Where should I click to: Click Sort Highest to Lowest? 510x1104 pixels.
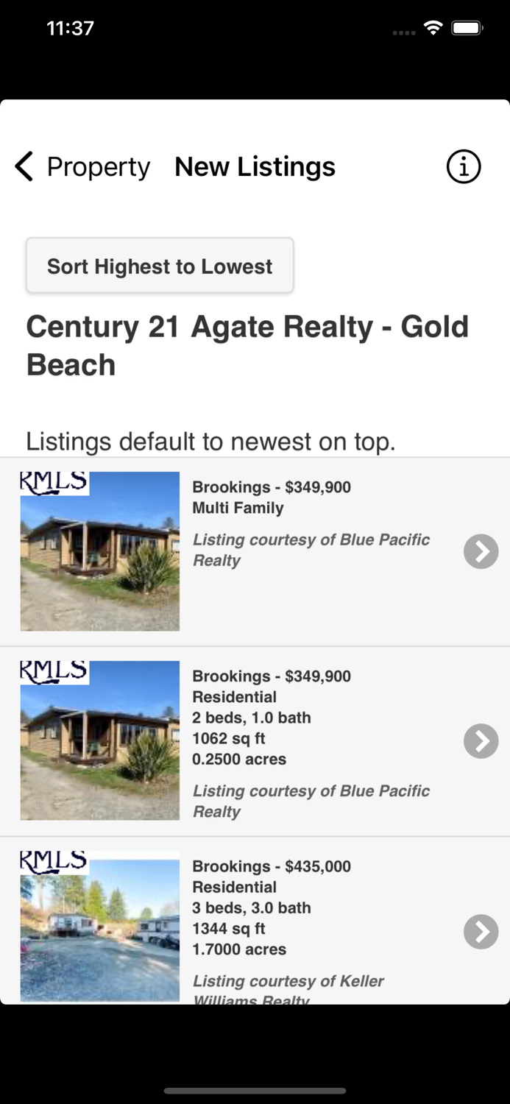point(160,266)
